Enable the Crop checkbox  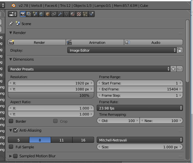55,121
